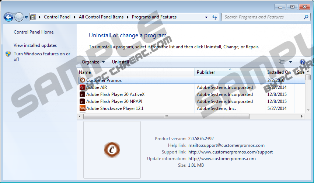Click the Search Programs and Features field
Viewport: 314px width, 183px height.
262,17
